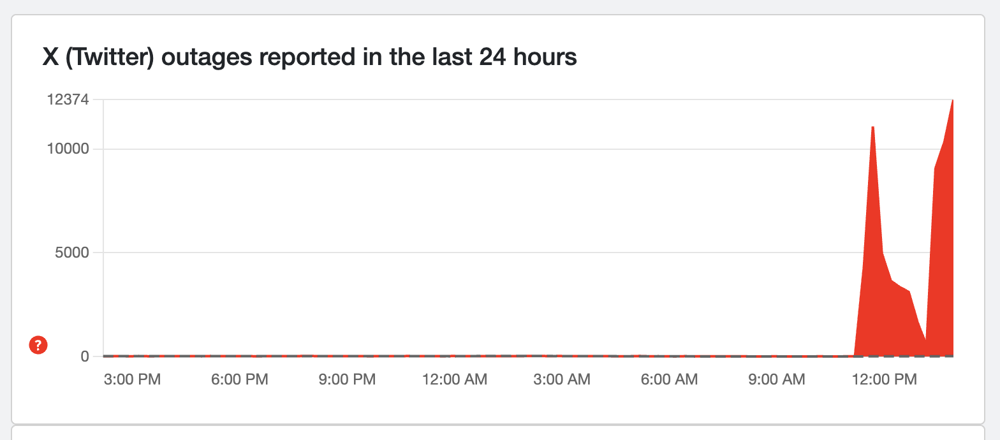Image resolution: width=1000 pixels, height=440 pixels.
Task: Select the 6:00 PM time label
Action: 240,379
